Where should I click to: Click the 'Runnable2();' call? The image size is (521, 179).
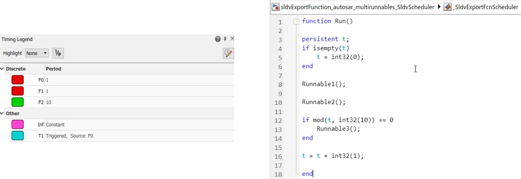323,102
